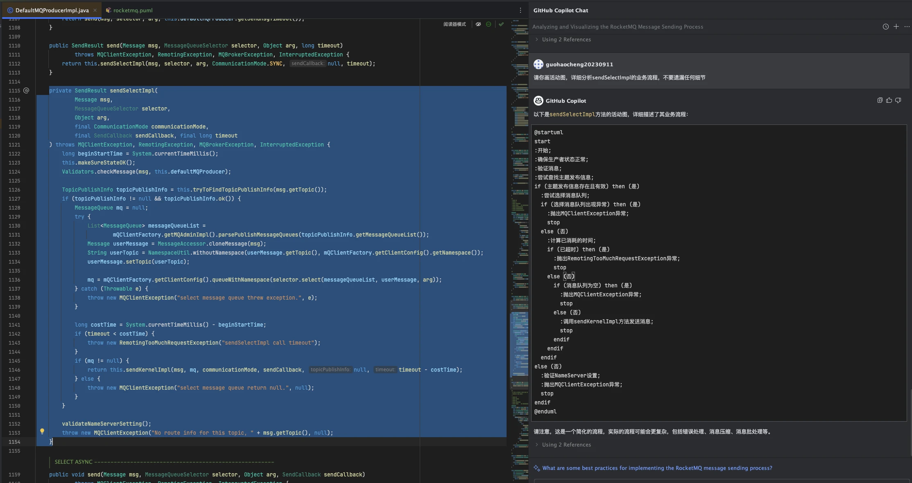Toggle 阅读器模式 (reader mode) in the editor
Image resolution: width=912 pixels, height=483 pixels.
tap(455, 24)
